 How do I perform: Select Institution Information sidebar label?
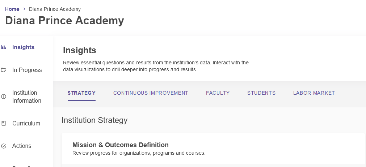tap(27, 97)
